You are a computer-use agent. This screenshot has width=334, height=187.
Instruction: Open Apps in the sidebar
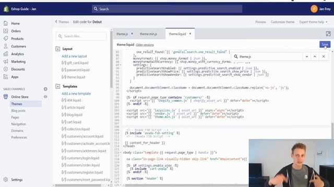pos(15,77)
